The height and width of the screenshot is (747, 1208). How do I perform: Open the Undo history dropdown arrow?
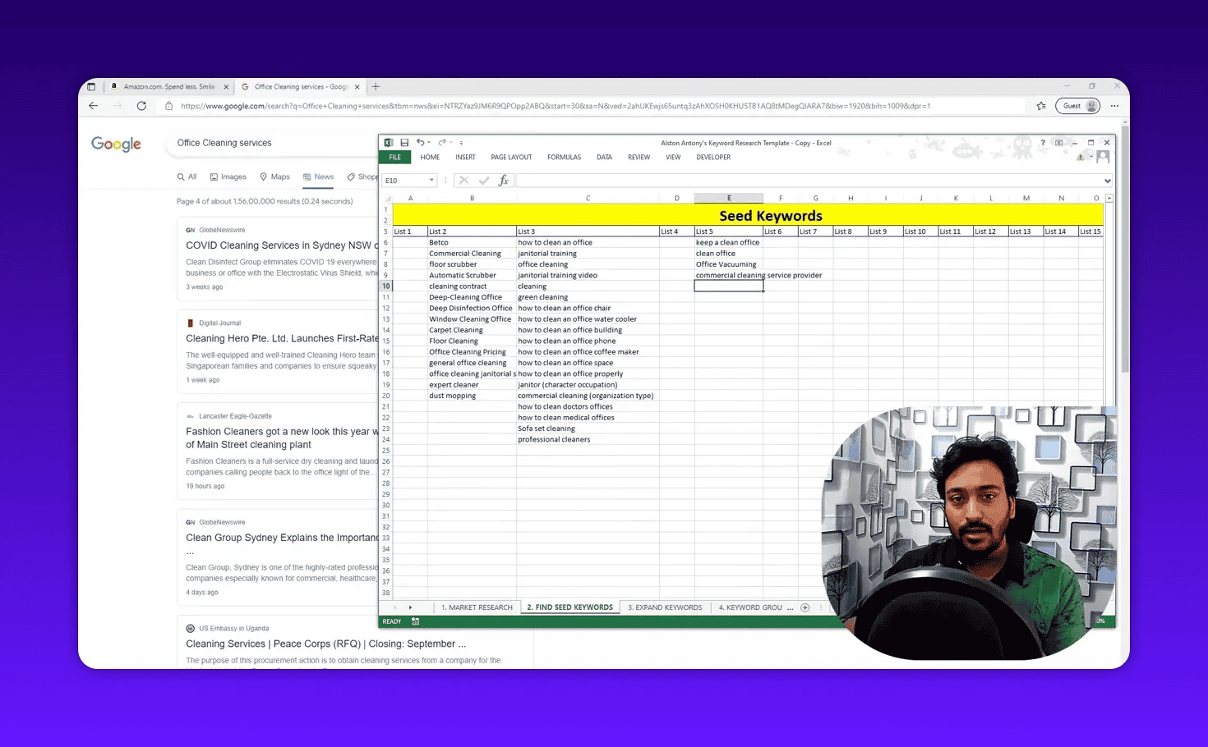429,143
